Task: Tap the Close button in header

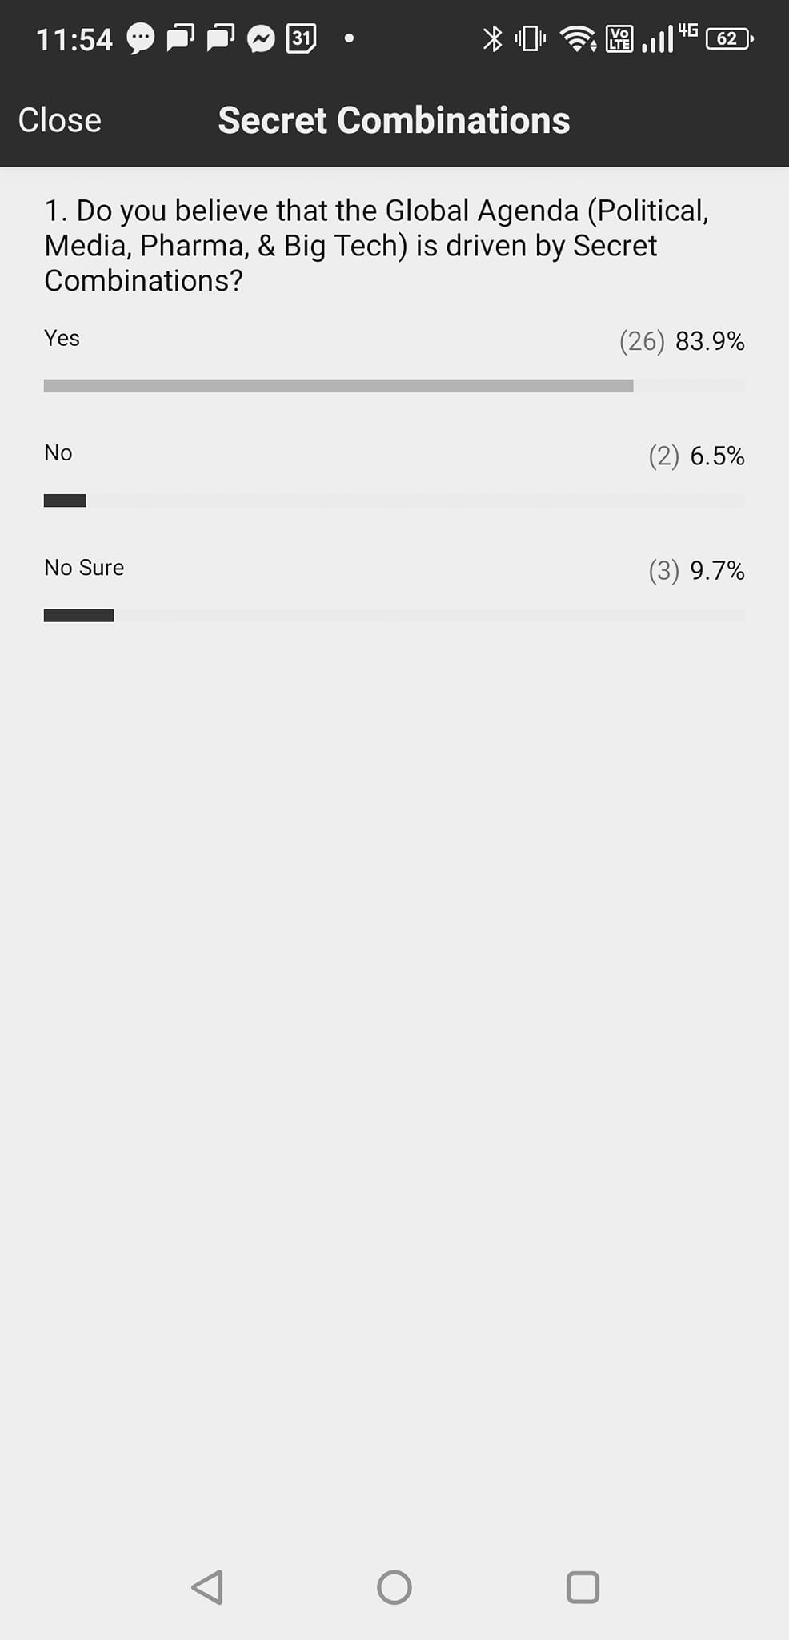Action: (x=60, y=120)
